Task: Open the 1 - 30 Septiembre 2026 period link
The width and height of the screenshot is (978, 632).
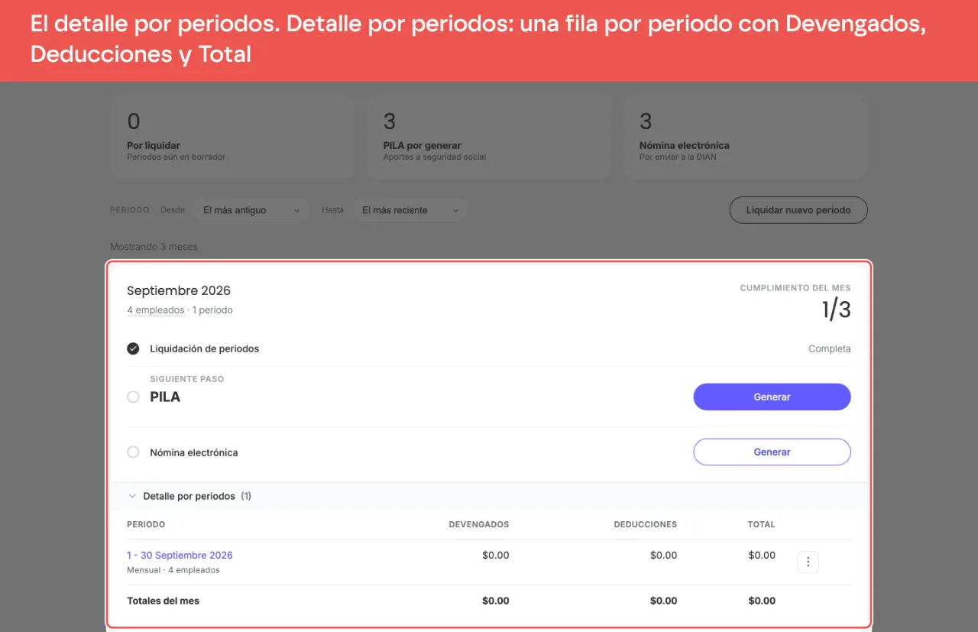Action: point(180,556)
